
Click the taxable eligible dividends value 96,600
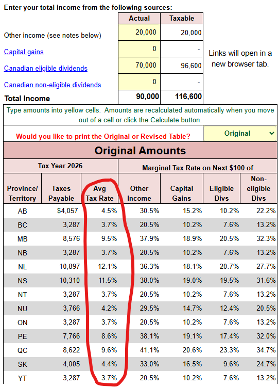tap(191, 66)
